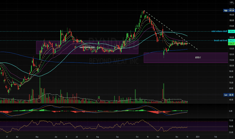Click the earnings E marker near November
235x139 pixels.
(x=163, y=100)
